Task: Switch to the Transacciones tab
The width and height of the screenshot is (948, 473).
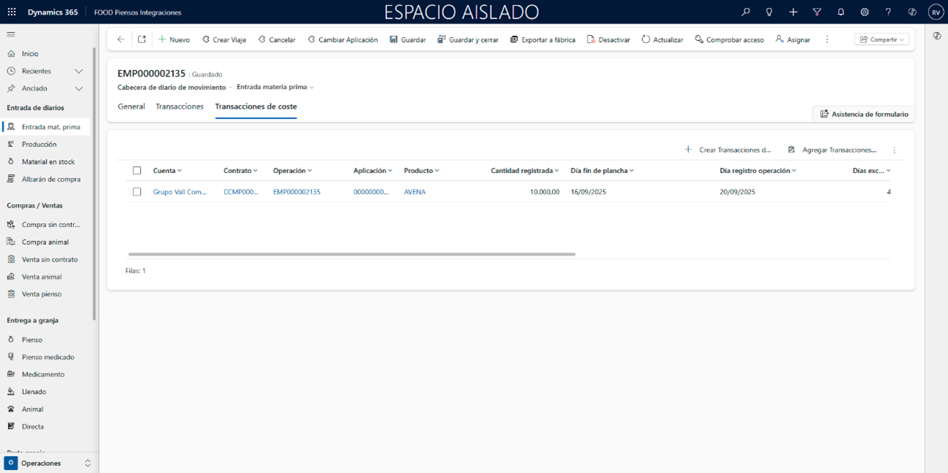Action: coord(180,107)
